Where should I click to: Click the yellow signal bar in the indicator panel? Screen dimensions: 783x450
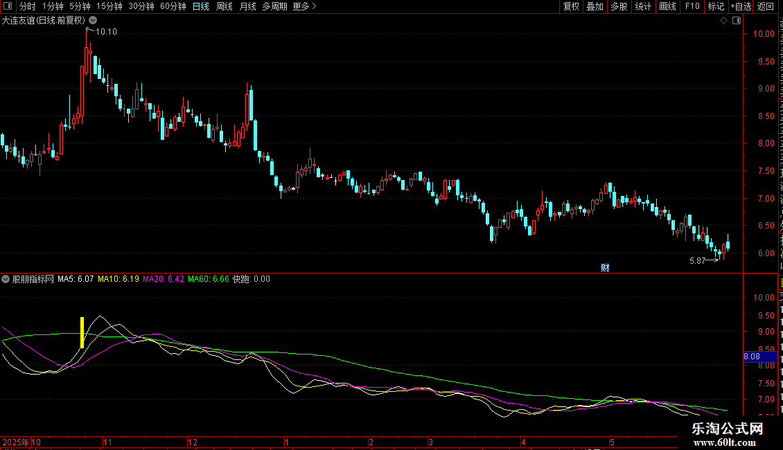click(82, 332)
